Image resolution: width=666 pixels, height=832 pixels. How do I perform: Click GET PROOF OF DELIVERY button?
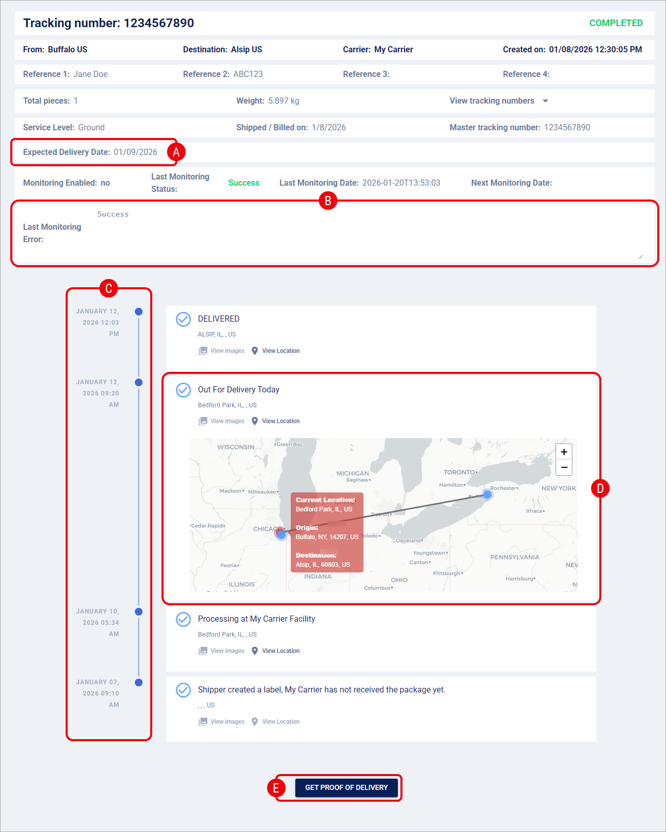tap(347, 787)
